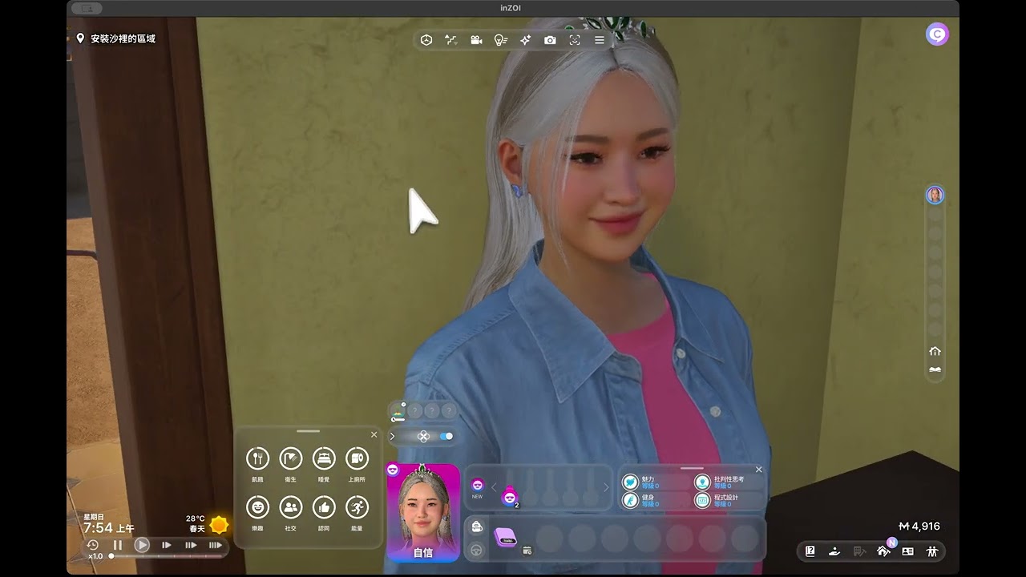Click the NEW emotion icon
1026x577 pixels.
(477, 487)
